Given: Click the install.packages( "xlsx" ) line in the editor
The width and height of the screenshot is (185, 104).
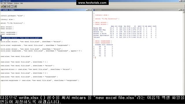Looking at the screenshot, I should (12, 16).
